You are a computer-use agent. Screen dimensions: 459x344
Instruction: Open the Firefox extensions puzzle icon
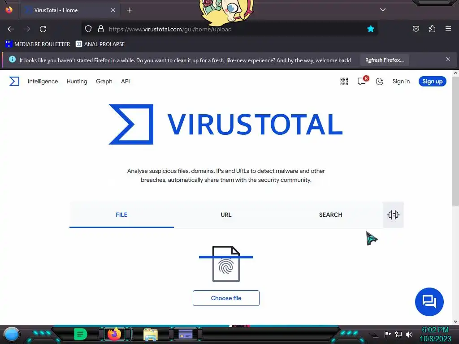432,29
